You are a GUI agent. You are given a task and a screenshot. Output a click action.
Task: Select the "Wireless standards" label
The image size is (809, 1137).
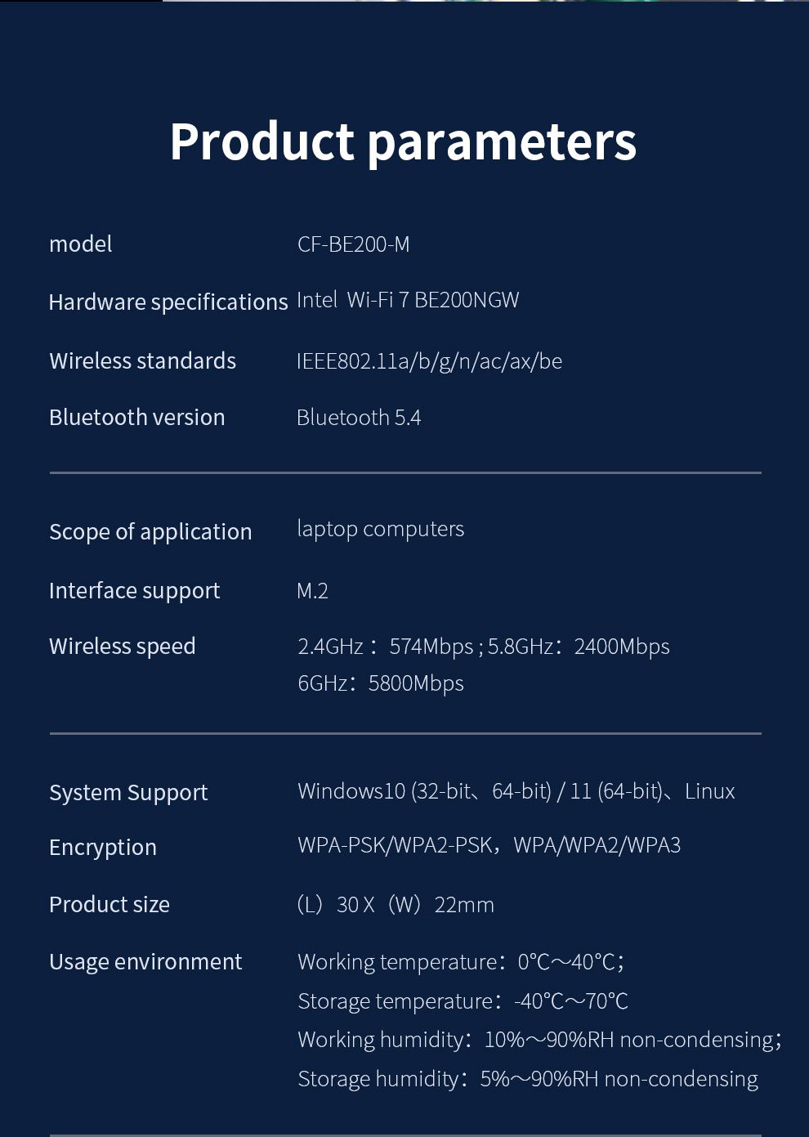142,360
